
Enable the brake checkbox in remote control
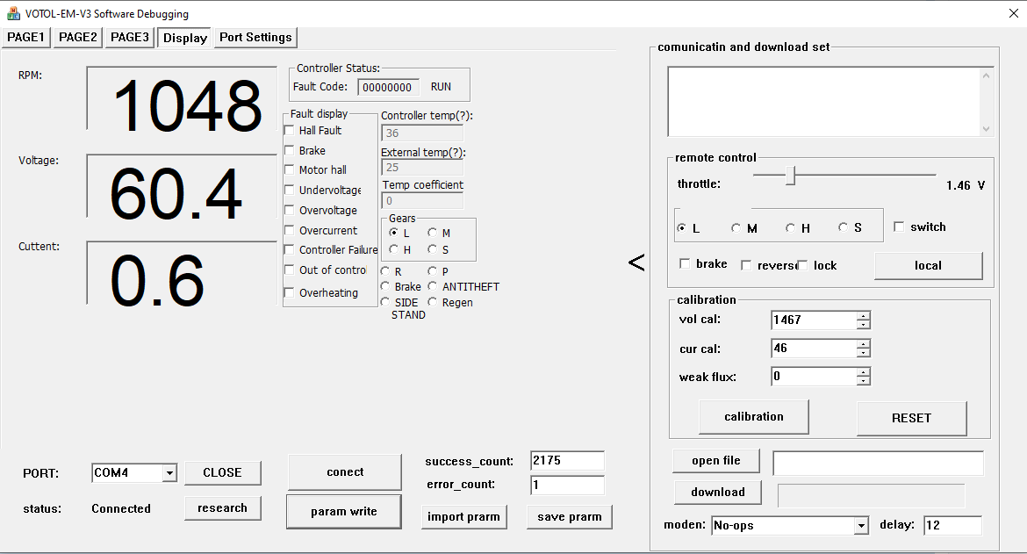click(x=686, y=264)
